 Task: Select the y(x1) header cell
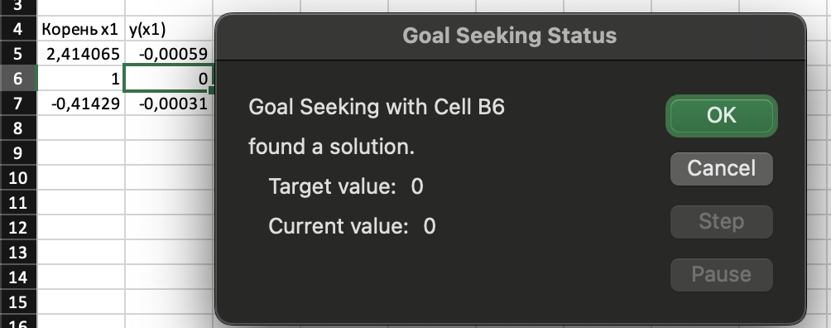[169, 29]
